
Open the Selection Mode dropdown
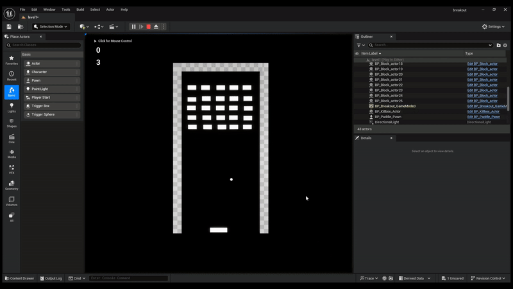tap(51, 26)
